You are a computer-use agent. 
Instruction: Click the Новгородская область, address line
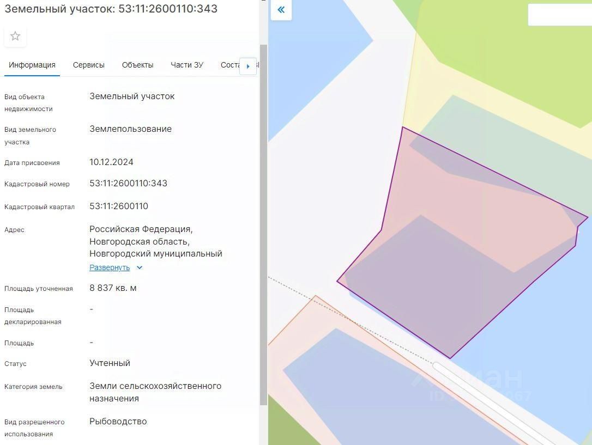point(140,241)
